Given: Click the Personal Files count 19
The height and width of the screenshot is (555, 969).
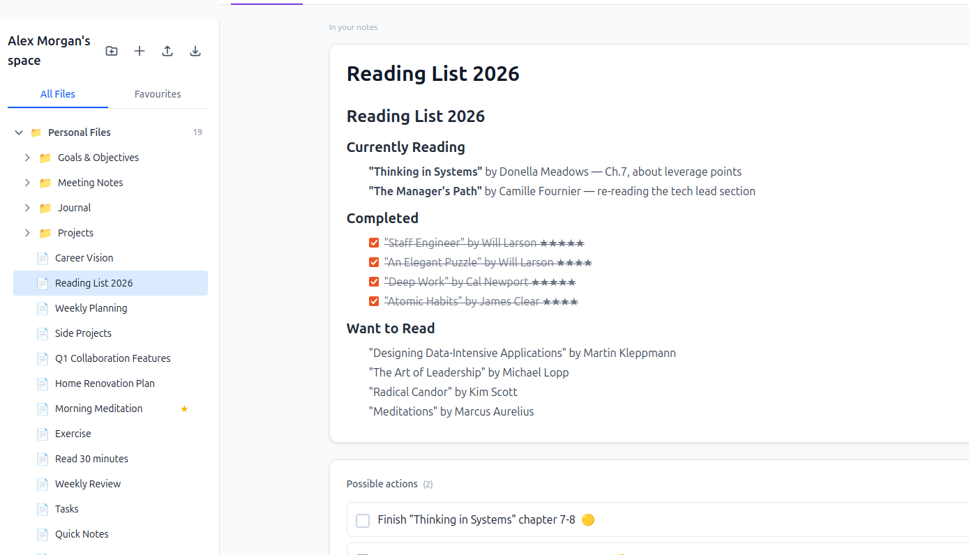Looking at the screenshot, I should click(198, 132).
